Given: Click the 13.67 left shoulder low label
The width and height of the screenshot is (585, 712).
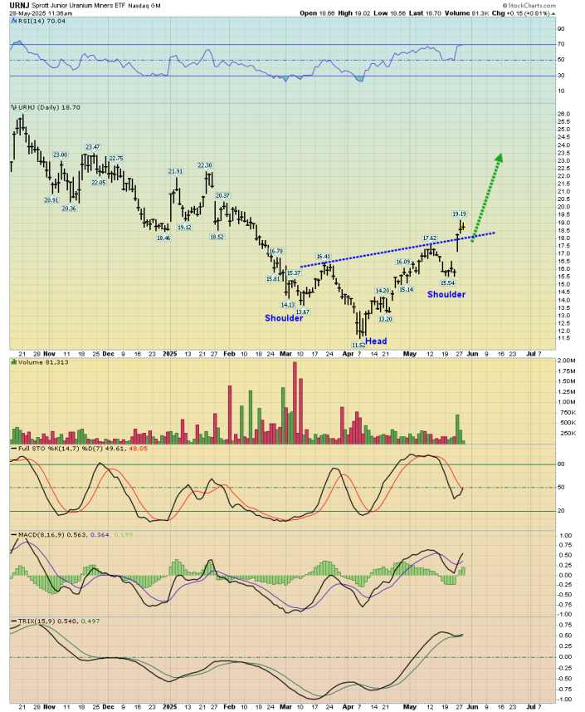Looking at the screenshot, I should tap(303, 312).
